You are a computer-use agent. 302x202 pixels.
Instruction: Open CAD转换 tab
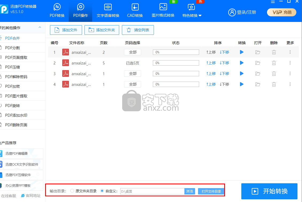point(135,11)
